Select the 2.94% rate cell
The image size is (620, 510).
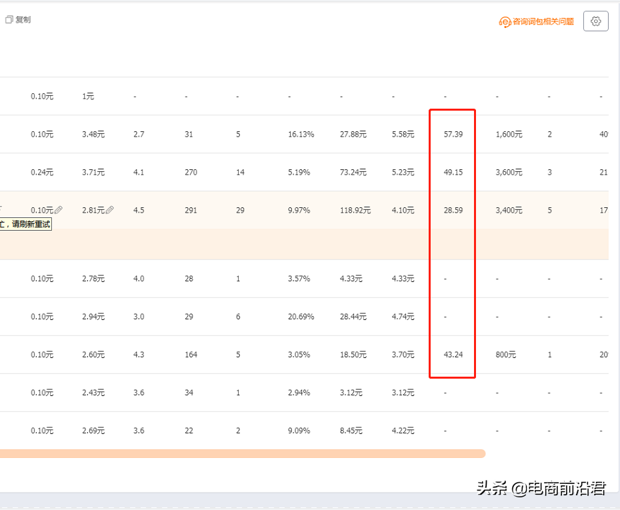[299, 393]
